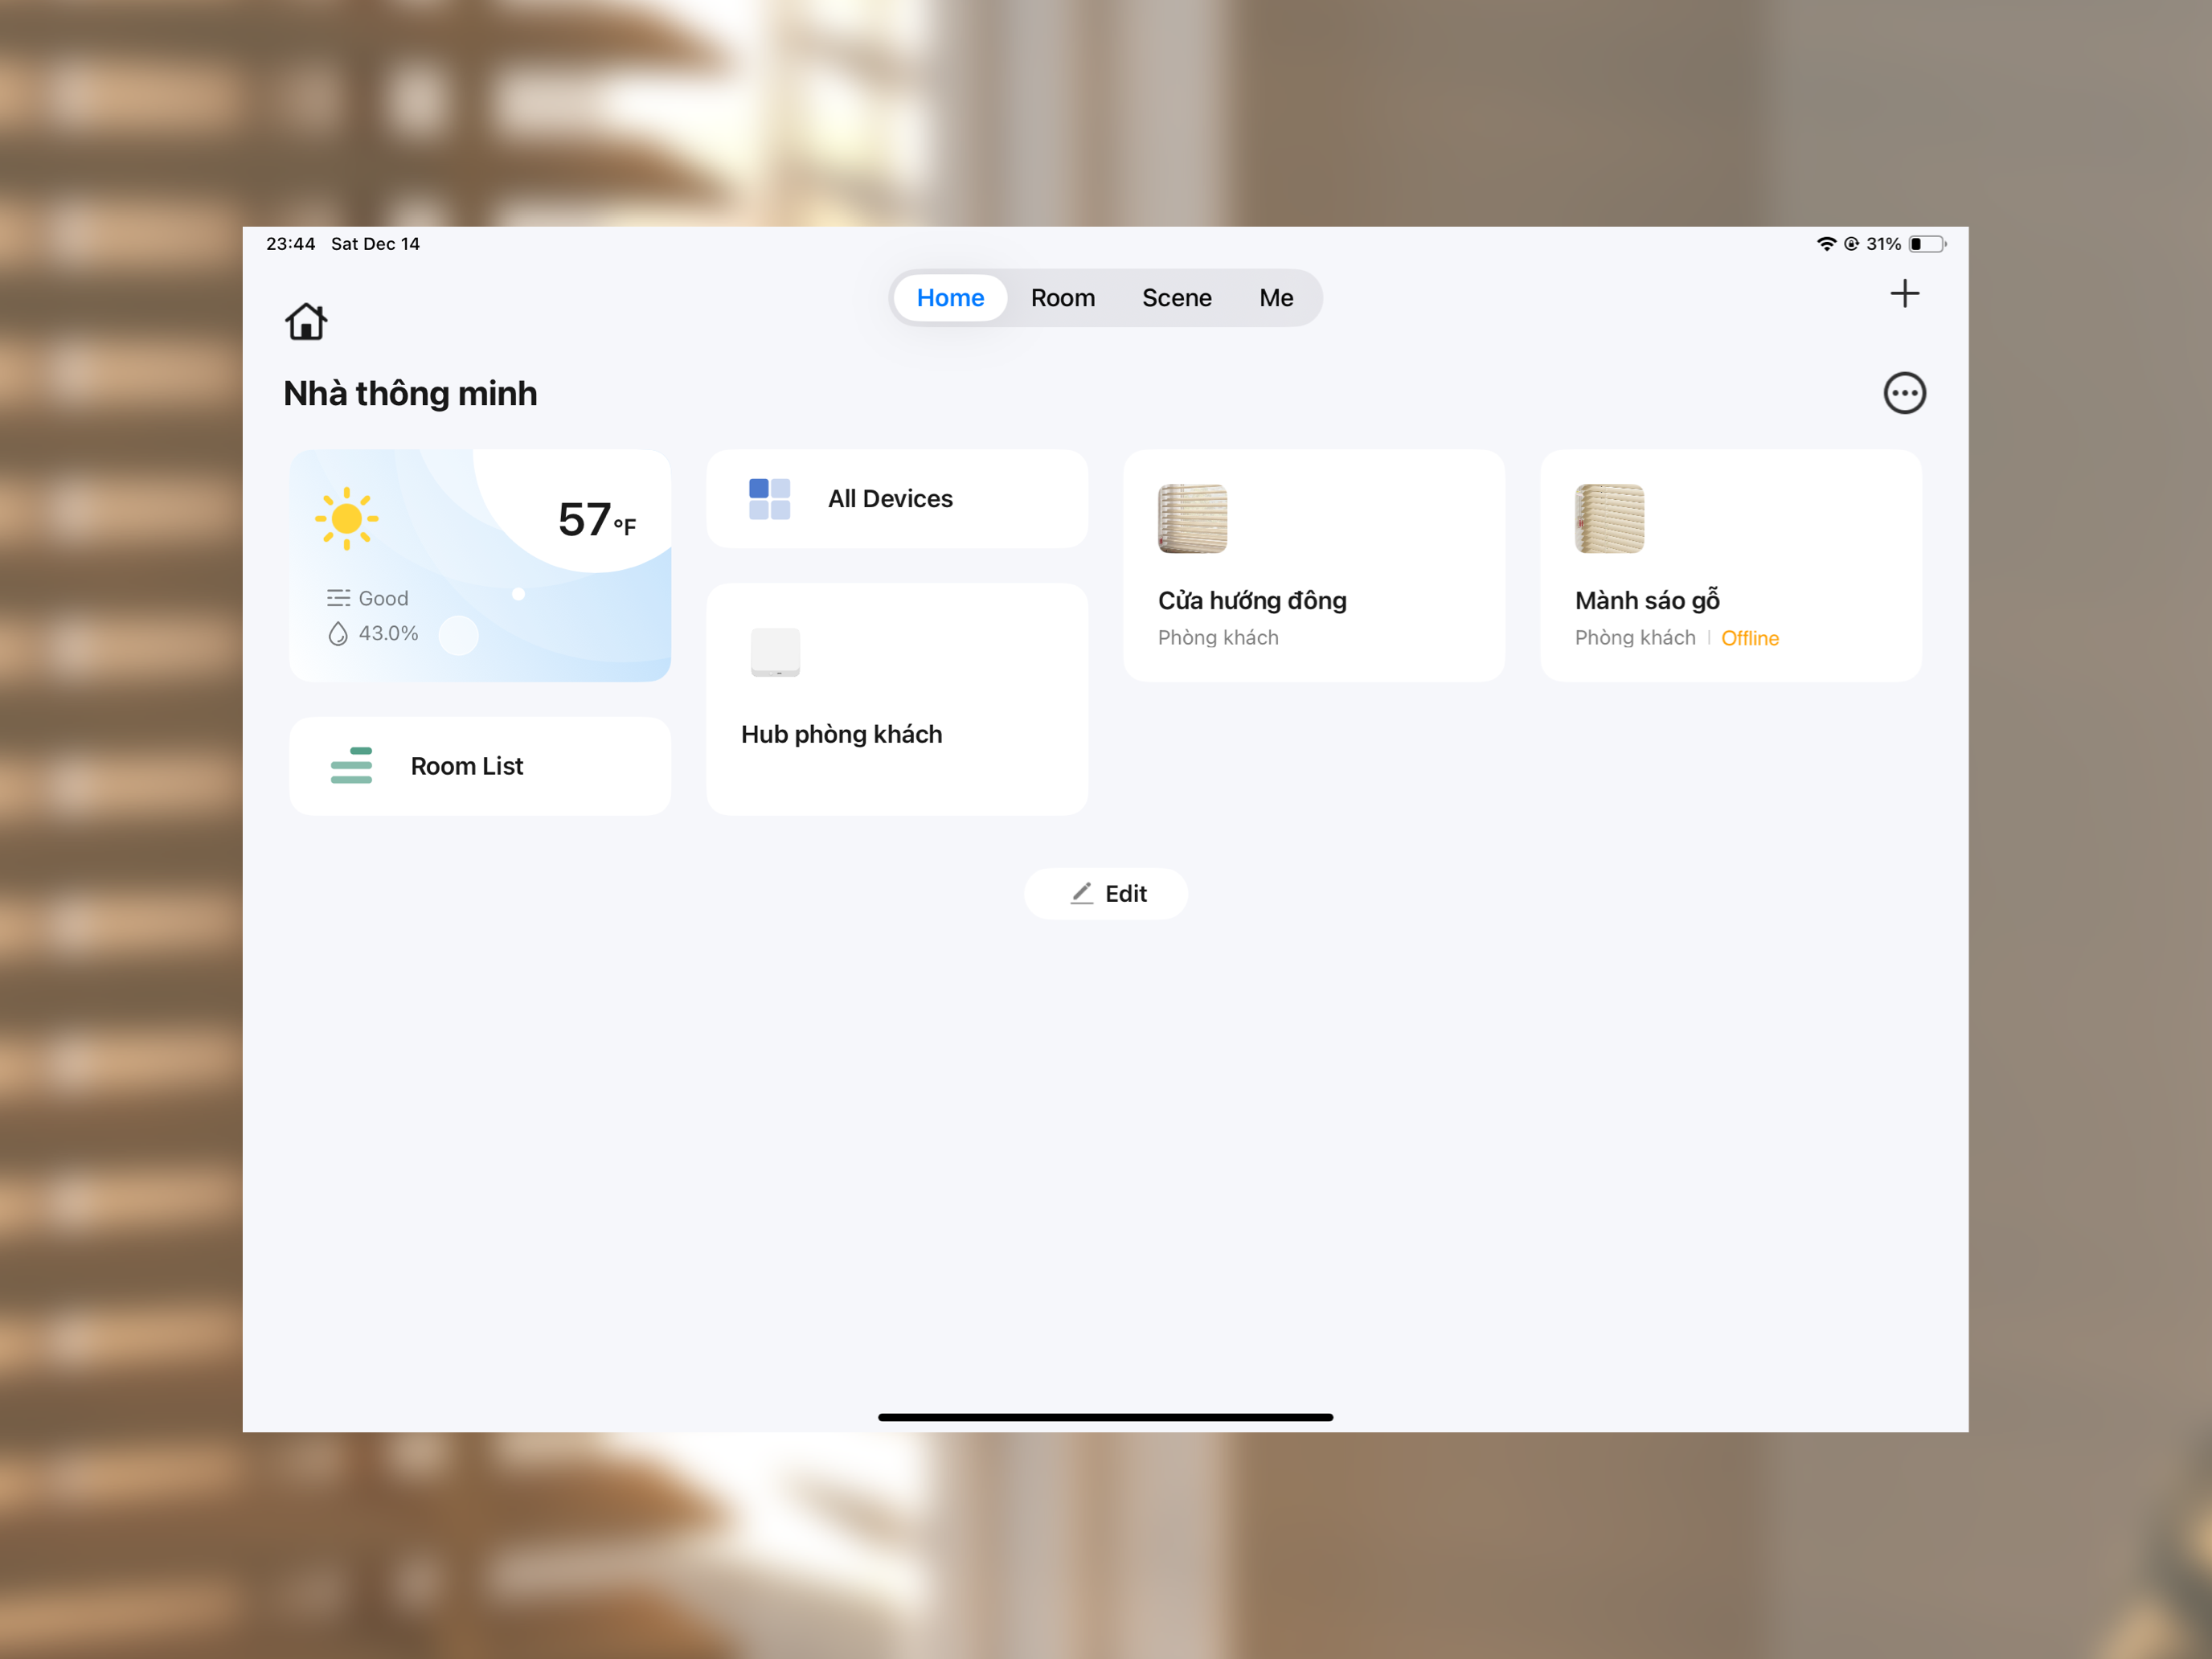Viewport: 2212px width, 1659px height.
Task: Tap Phòng khách under Mành sáo gỗ
Action: tap(1635, 638)
